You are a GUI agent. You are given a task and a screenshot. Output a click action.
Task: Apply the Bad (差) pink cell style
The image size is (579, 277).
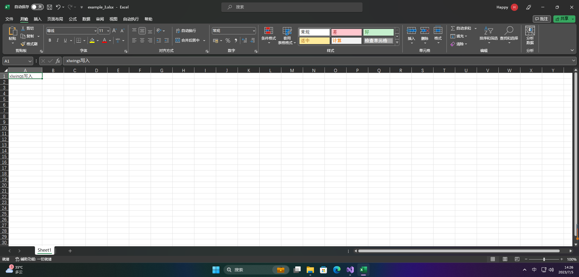[x=346, y=32]
